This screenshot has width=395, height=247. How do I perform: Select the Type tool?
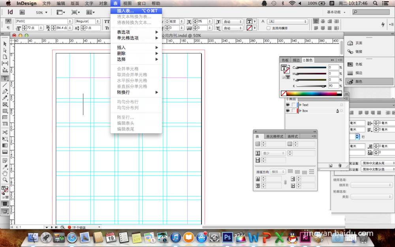tap(5, 78)
